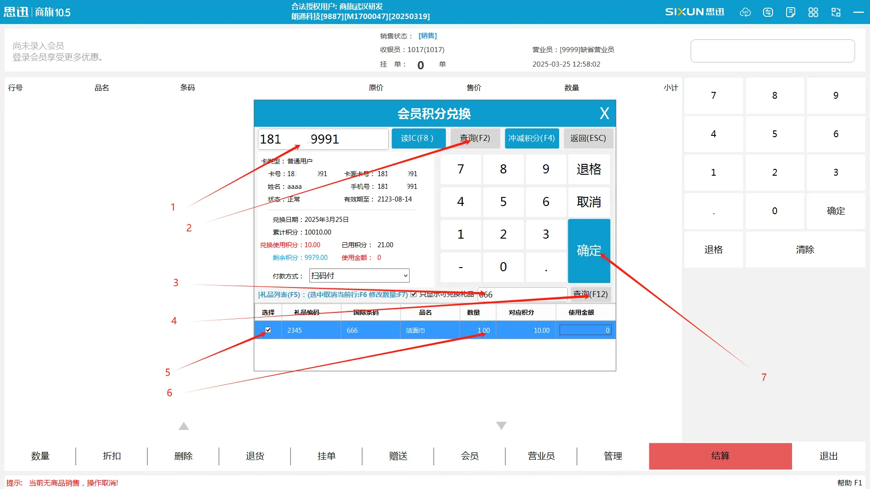Open the 付款方式 payment dropdown
Image resolution: width=870 pixels, height=489 pixels.
[359, 275]
